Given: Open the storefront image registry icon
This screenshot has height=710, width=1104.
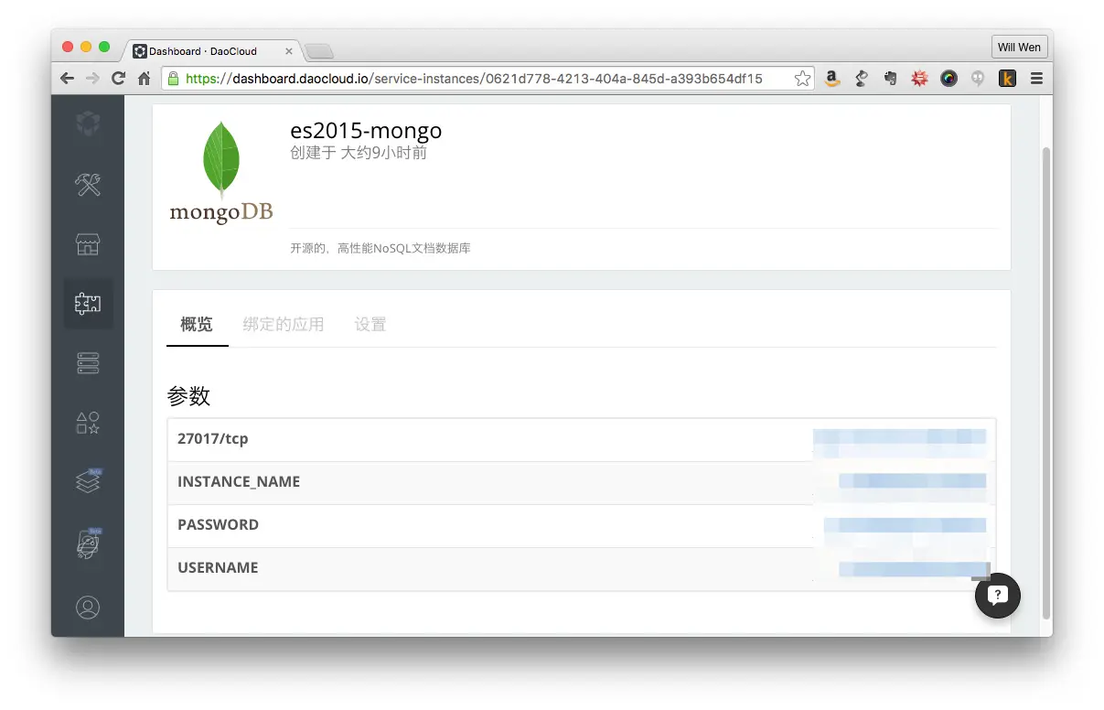Looking at the screenshot, I should coord(88,244).
